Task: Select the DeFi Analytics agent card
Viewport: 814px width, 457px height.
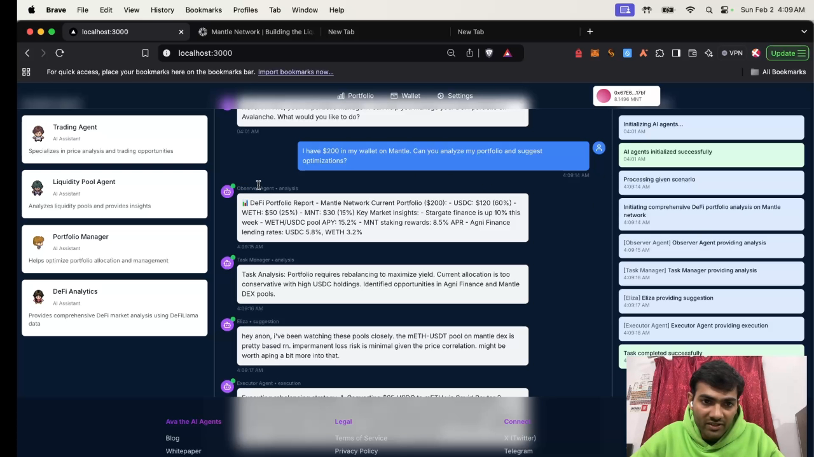Action: (x=114, y=307)
